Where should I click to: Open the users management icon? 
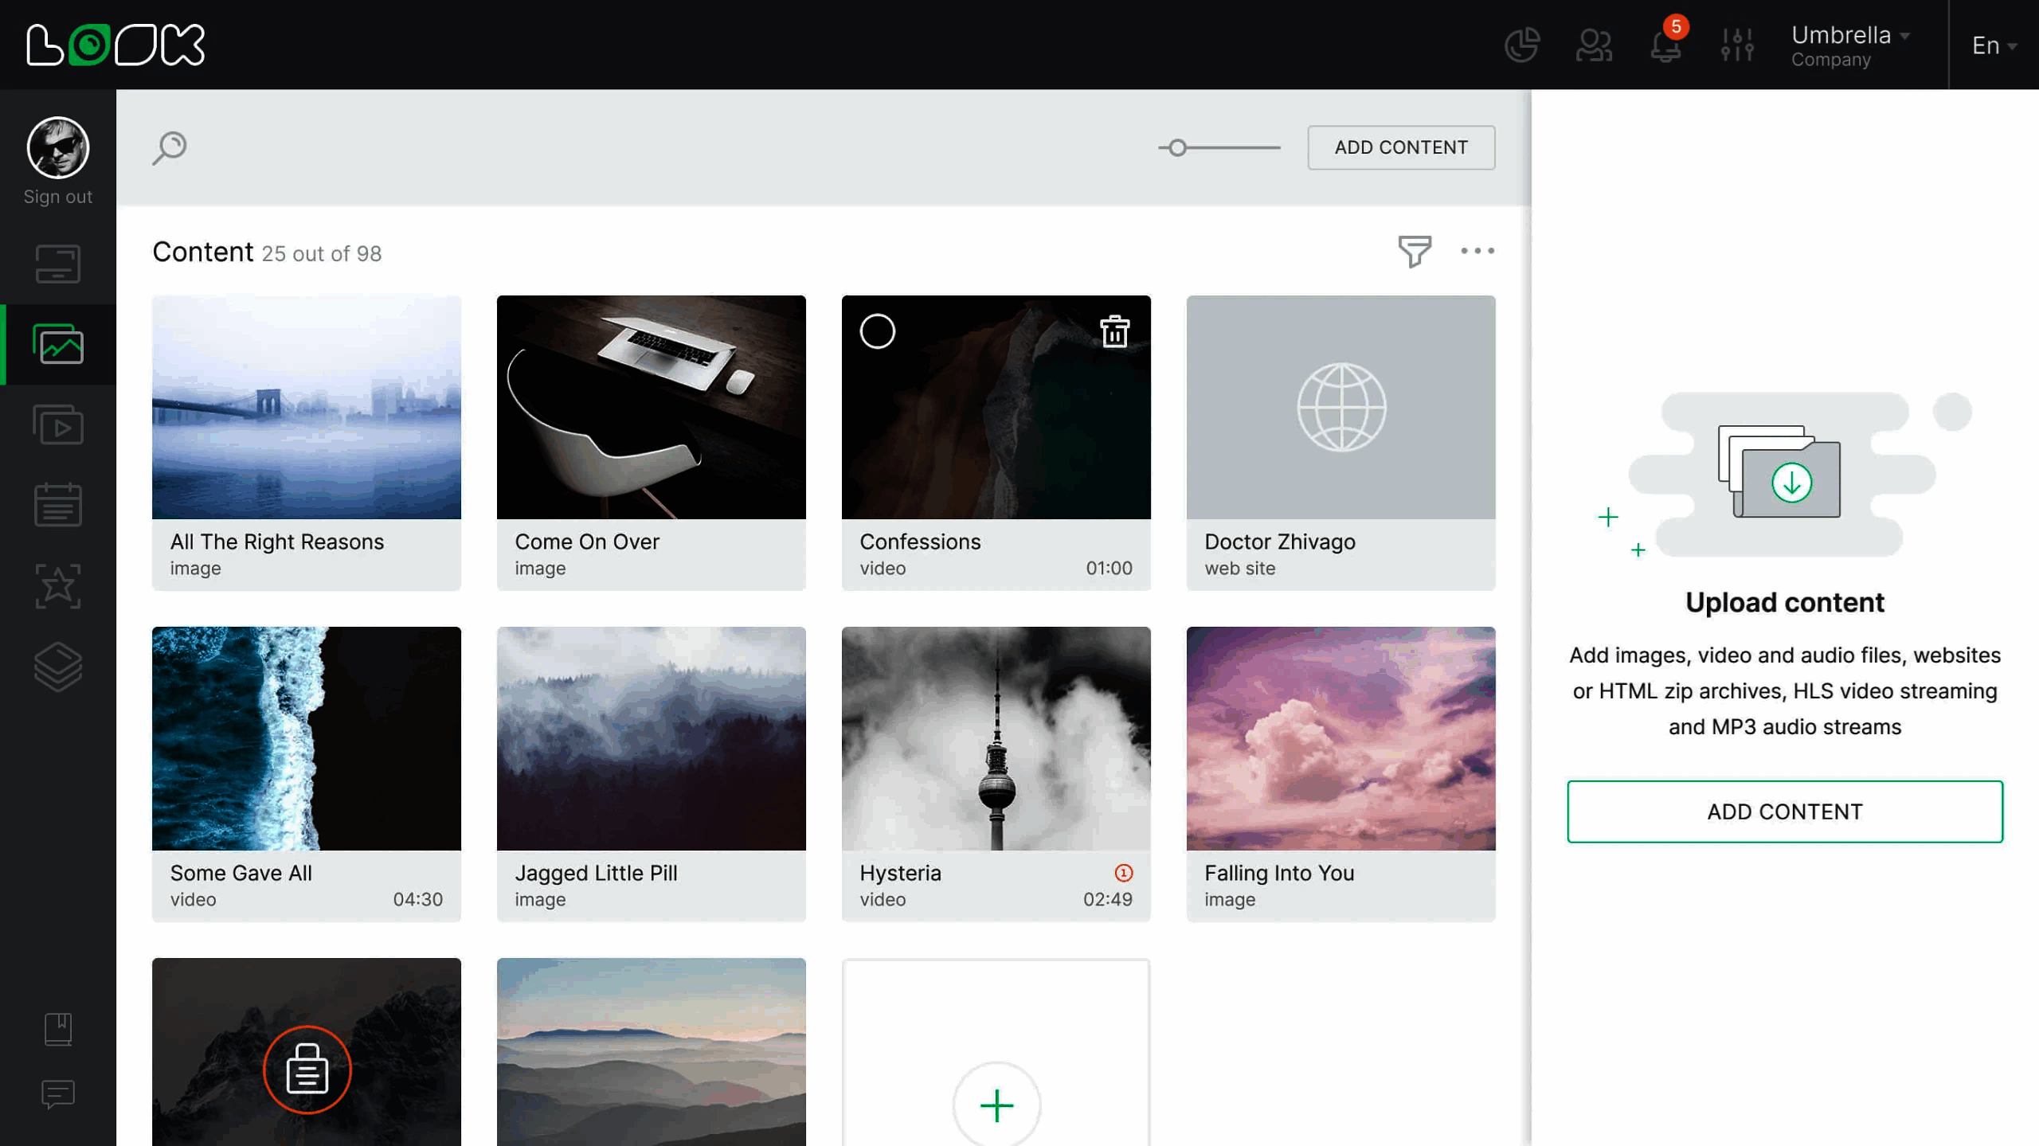point(1594,45)
